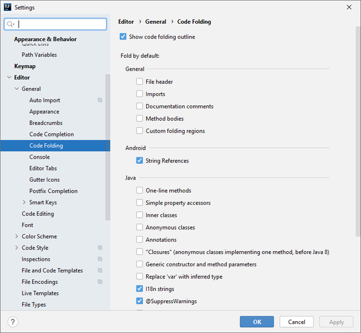
Task: Collapse the Editor tree section
Action: (x=9, y=78)
